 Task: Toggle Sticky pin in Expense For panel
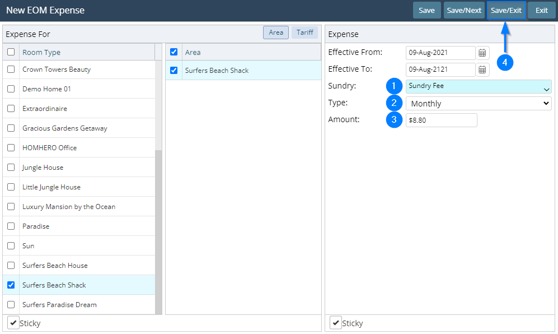pyautogui.click(x=13, y=323)
